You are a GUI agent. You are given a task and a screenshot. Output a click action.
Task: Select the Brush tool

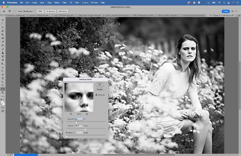pos(3,49)
